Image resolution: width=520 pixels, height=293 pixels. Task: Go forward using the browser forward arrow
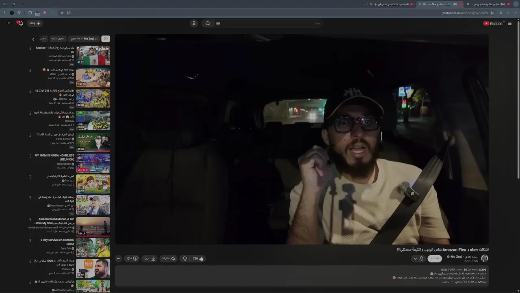point(508,13)
